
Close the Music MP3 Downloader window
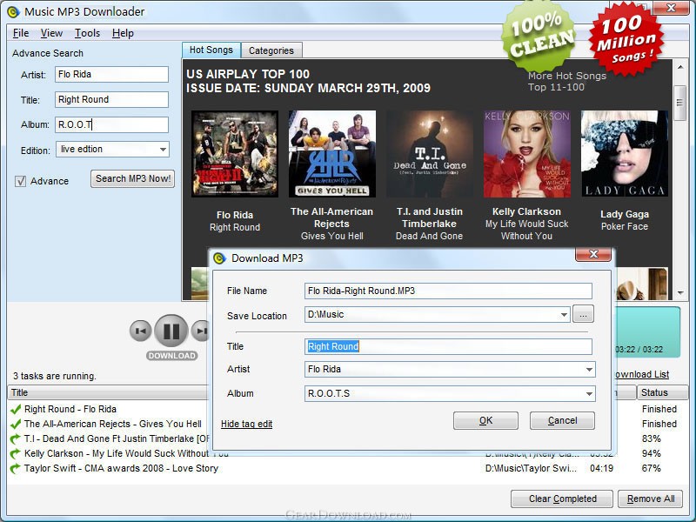click(x=671, y=8)
